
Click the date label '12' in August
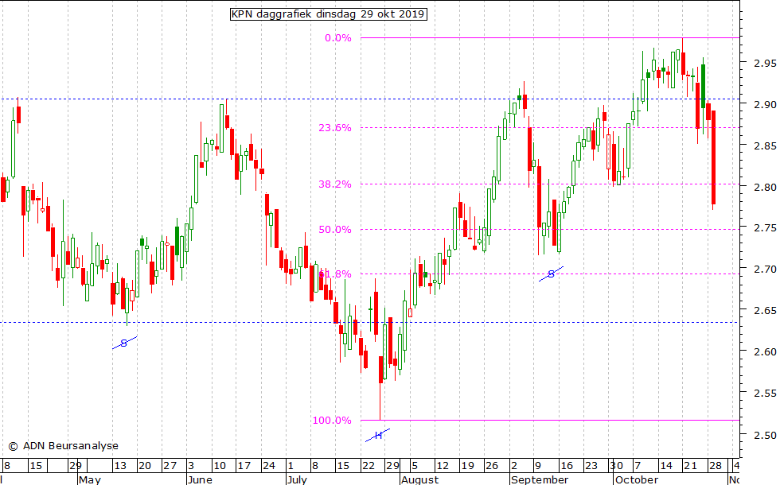(443, 466)
